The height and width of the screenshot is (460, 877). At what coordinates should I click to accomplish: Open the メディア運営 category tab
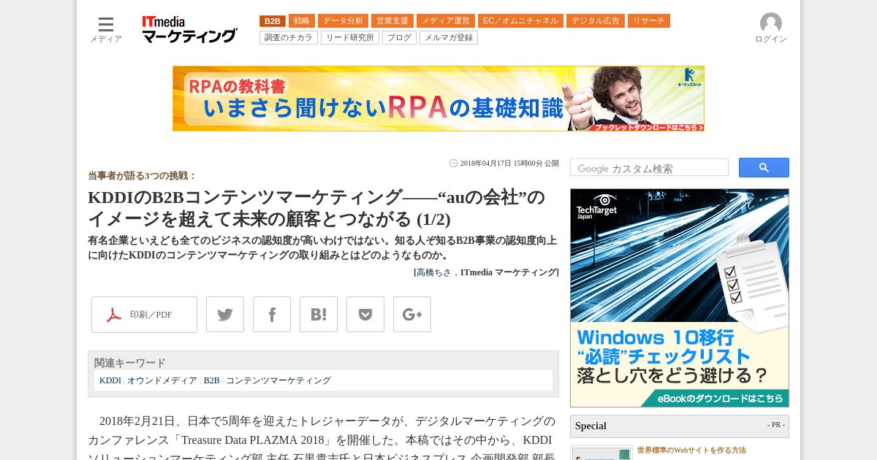tap(446, 21)
